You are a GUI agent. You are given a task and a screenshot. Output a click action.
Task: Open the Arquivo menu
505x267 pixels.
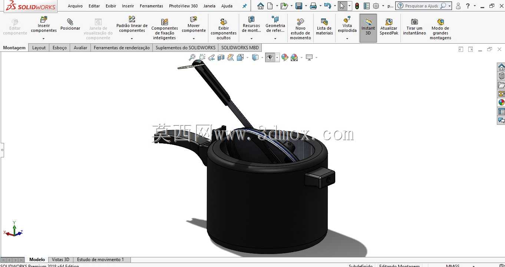(x=75, y=6)
